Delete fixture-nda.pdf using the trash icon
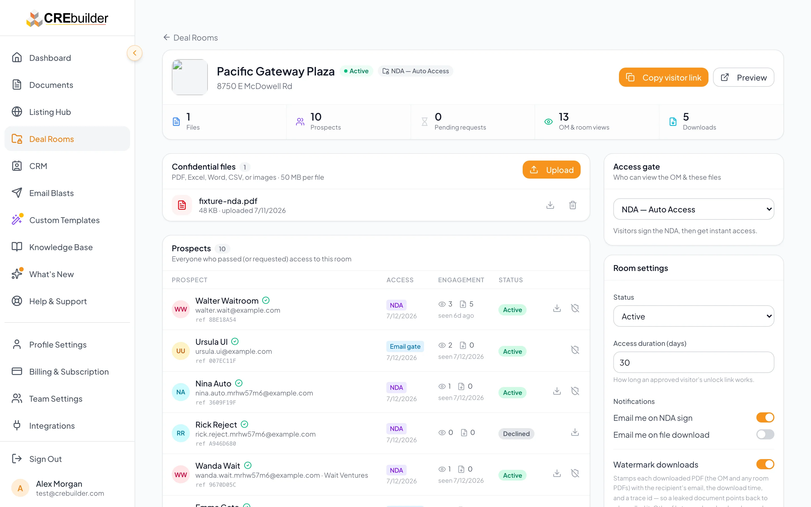The image size is (811, 507). click(x=572, y=205)
